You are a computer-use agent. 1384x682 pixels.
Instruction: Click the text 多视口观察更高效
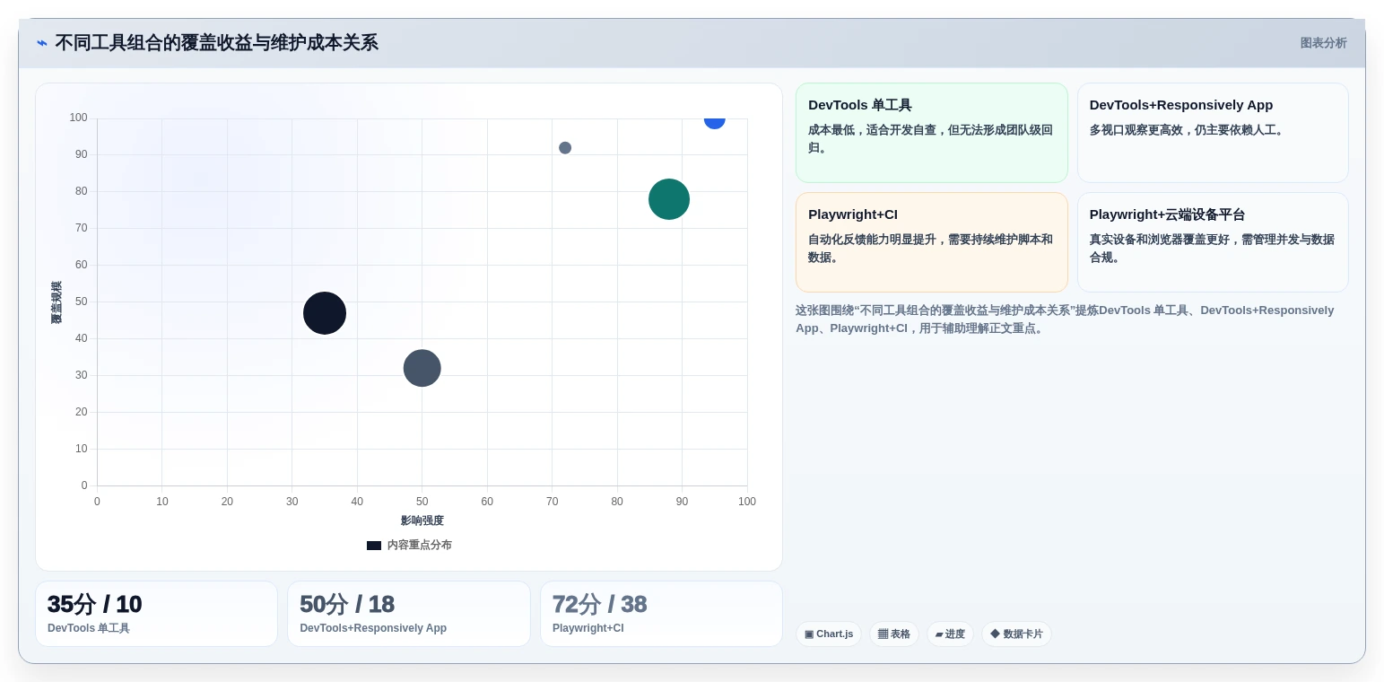pos(1136,130)
